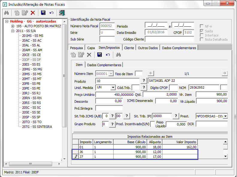Select 20SP - SS SP in the tree
The height and width of the screenshot is (177, 237).
31,117
